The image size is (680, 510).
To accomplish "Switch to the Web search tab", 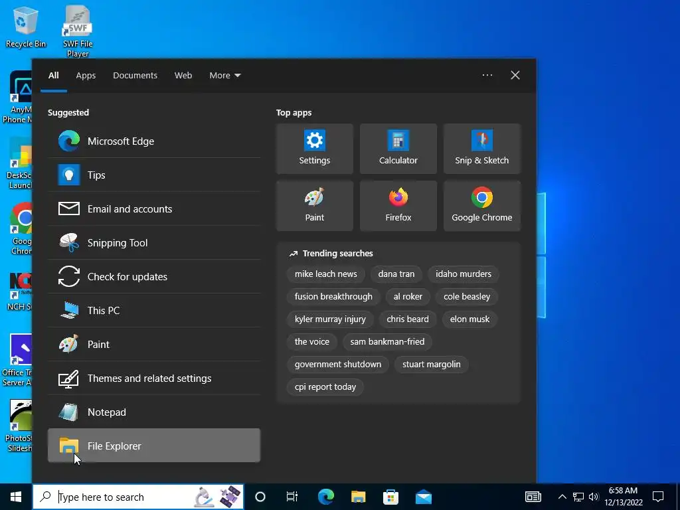I will point(183,76).
